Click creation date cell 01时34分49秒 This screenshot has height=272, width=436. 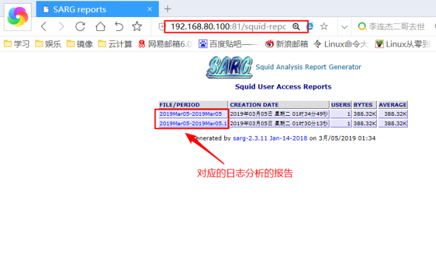[279, 114]
